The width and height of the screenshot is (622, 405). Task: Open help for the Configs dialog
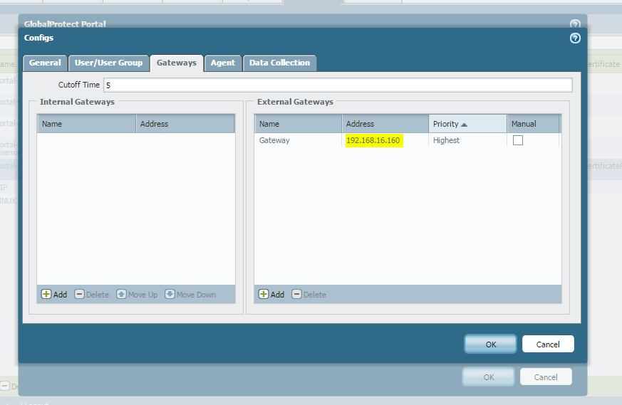point(575,38)
